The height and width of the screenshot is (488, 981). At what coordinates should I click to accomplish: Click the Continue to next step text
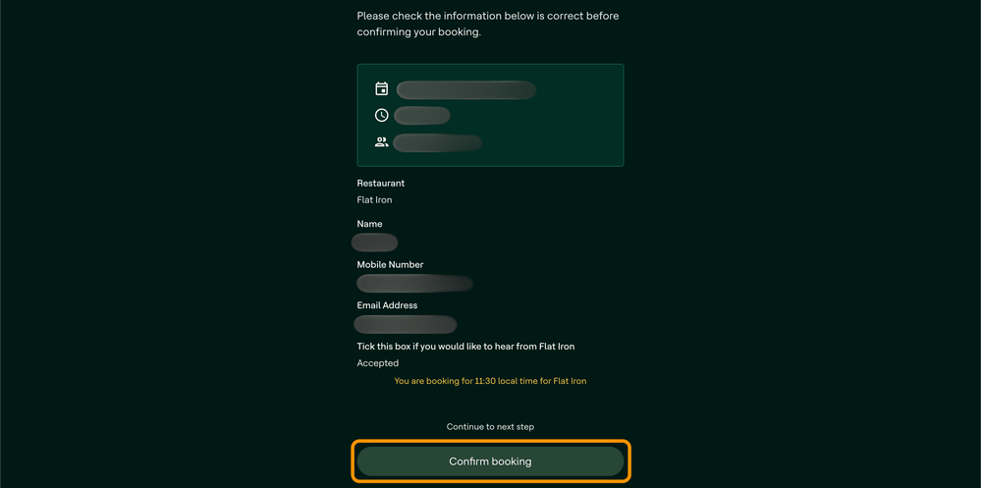(491, 427)
